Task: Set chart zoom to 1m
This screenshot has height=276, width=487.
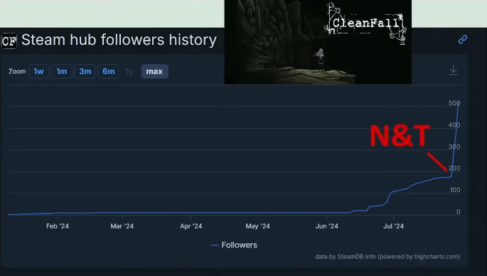Action: 62,71
